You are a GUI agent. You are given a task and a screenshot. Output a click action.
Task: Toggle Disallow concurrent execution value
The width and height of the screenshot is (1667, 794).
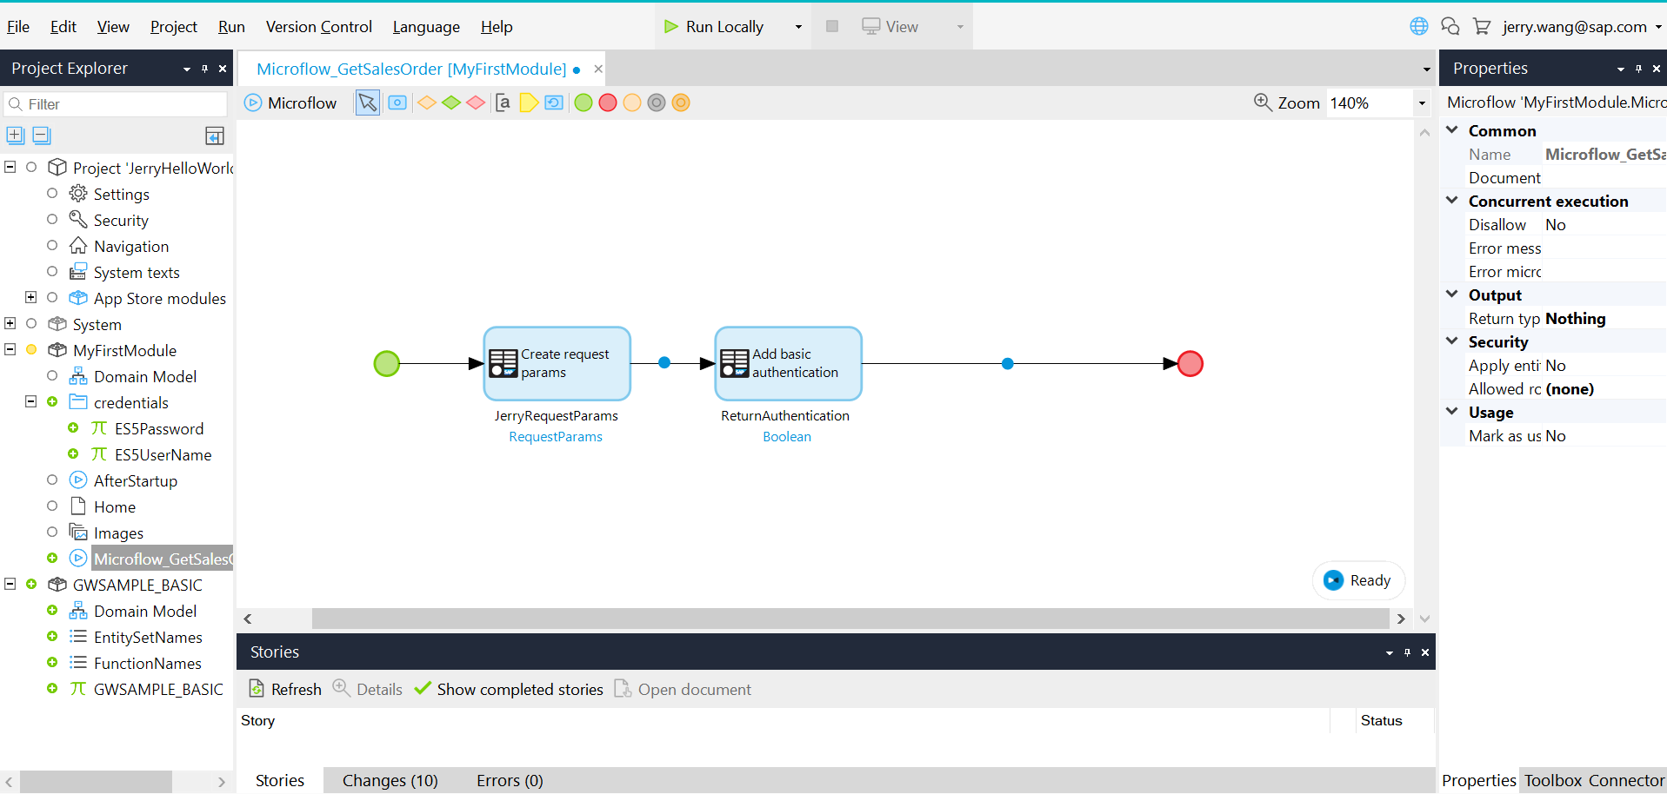click(1556, 225)
